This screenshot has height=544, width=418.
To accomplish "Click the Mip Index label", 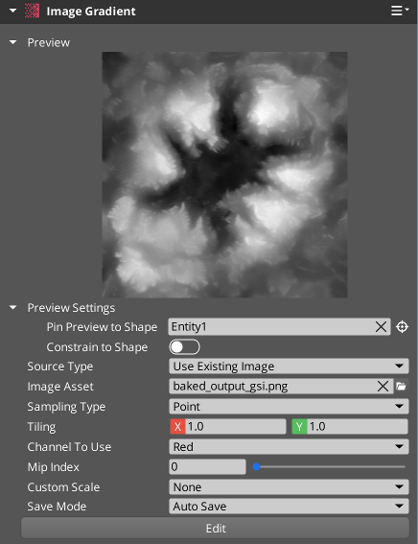I will tap(54, 467).
